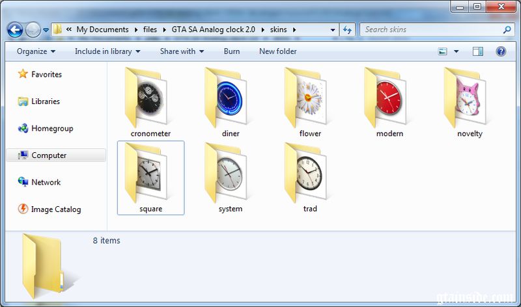Navigate to GTA SA Analog clock 2.0 breadcrumb
This screenshot has height=307, width=521.
point(214,29)
